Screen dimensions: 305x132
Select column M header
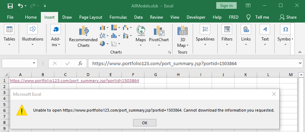pyautogui.click(x=291, y=75)
